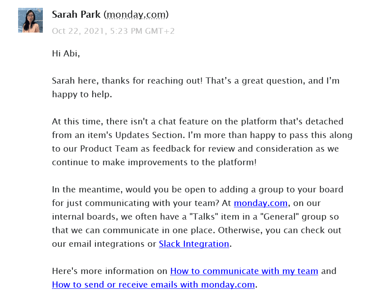The height and width of the screenshot is (302, 373).
Task: Click the sender name Sarah Park
Action: click(76, 14)
